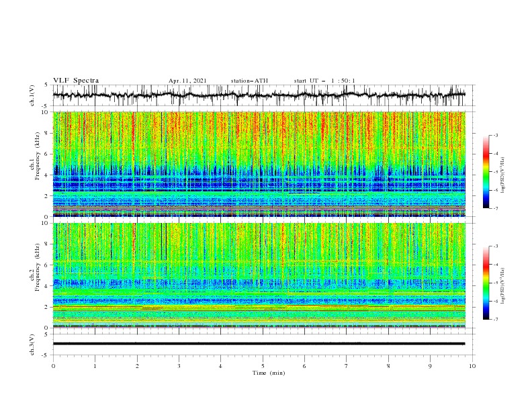Click the ch.2 spectrogram color bar

pyautogui.click(x=486, y=283)
